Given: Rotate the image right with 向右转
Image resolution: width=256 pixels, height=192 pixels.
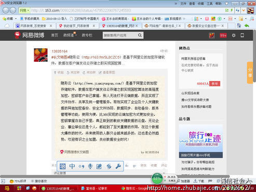Looking at the screenshot, I should point(89,73).
